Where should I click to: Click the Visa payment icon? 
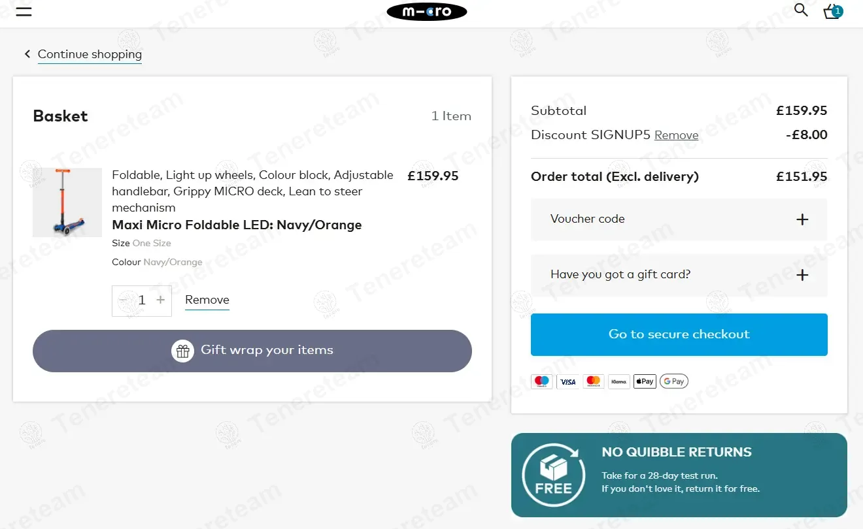pos(567,381)
